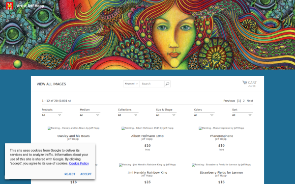Click the Albert Hofmann 1943 title
This screenshot has height=184, width=295.
(147, 136)
